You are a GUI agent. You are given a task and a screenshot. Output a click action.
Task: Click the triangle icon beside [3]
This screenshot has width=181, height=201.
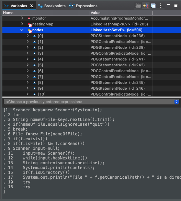point(34,53)
